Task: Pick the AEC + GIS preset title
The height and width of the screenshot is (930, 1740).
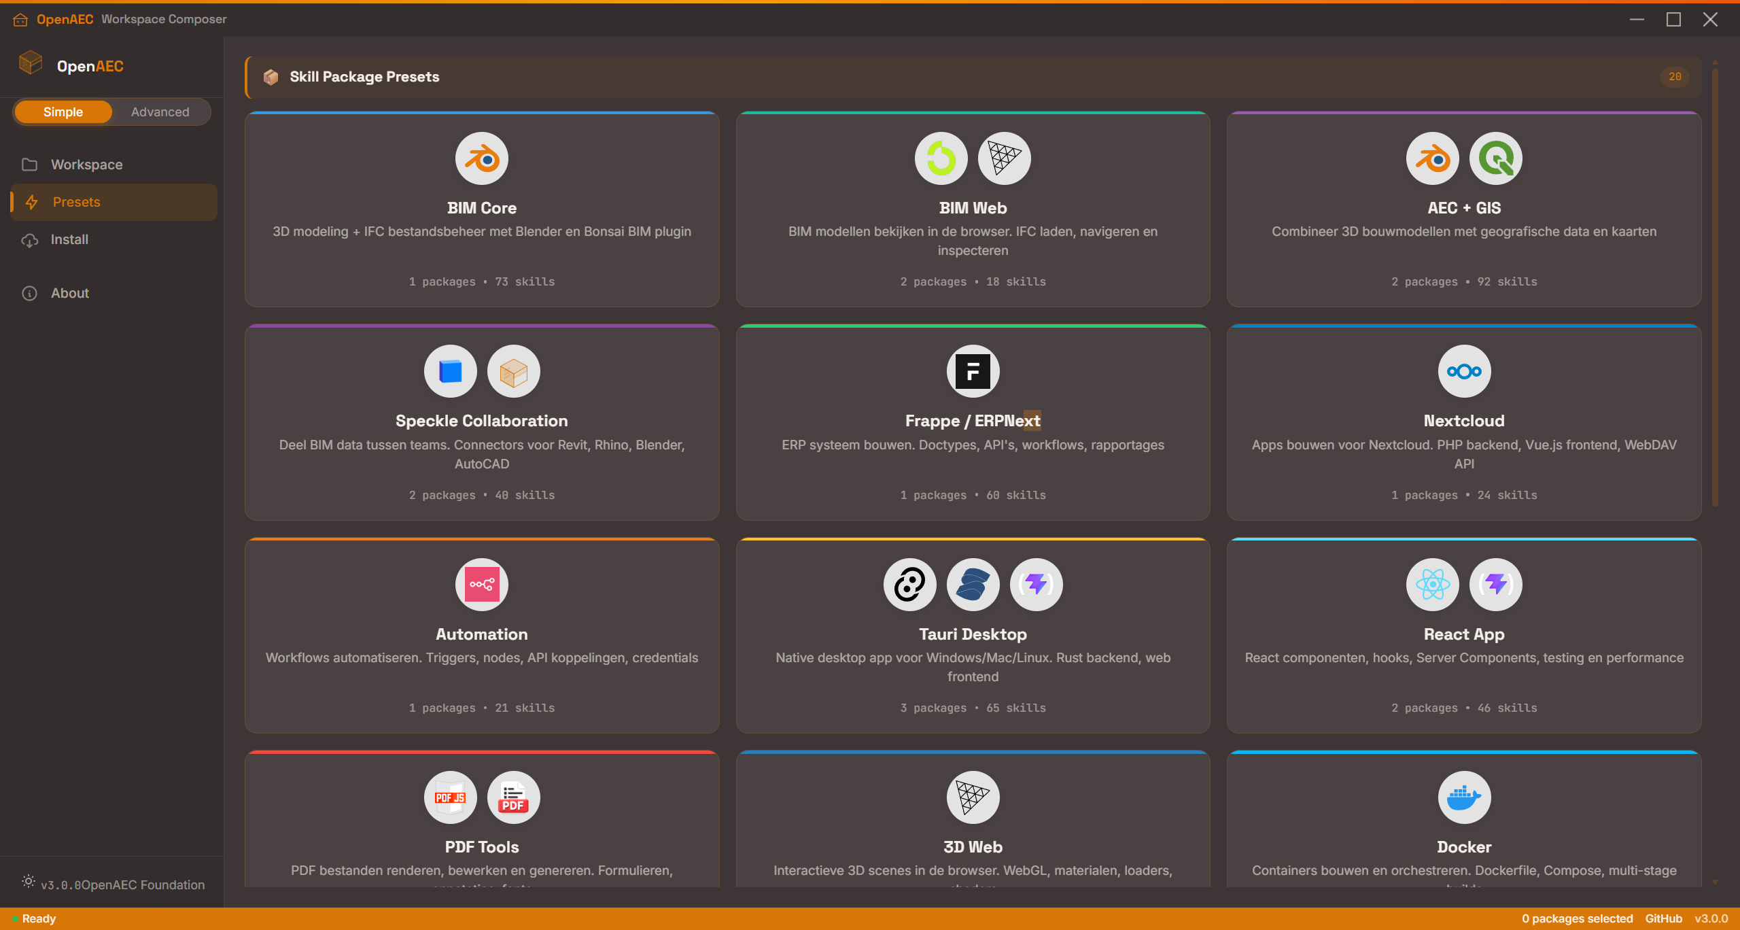Action: (x=1464, y=208)
